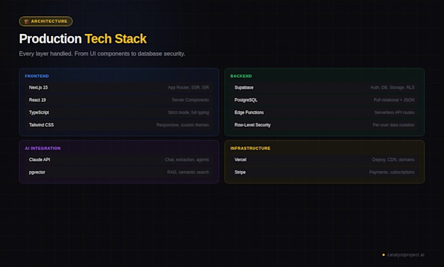Click 'Full relational + JSON' description

pos(394,100)
